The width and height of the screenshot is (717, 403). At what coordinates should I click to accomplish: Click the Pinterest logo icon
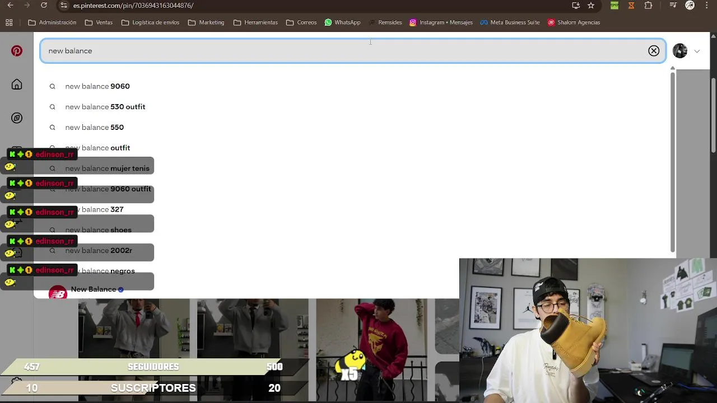(17, 51)
